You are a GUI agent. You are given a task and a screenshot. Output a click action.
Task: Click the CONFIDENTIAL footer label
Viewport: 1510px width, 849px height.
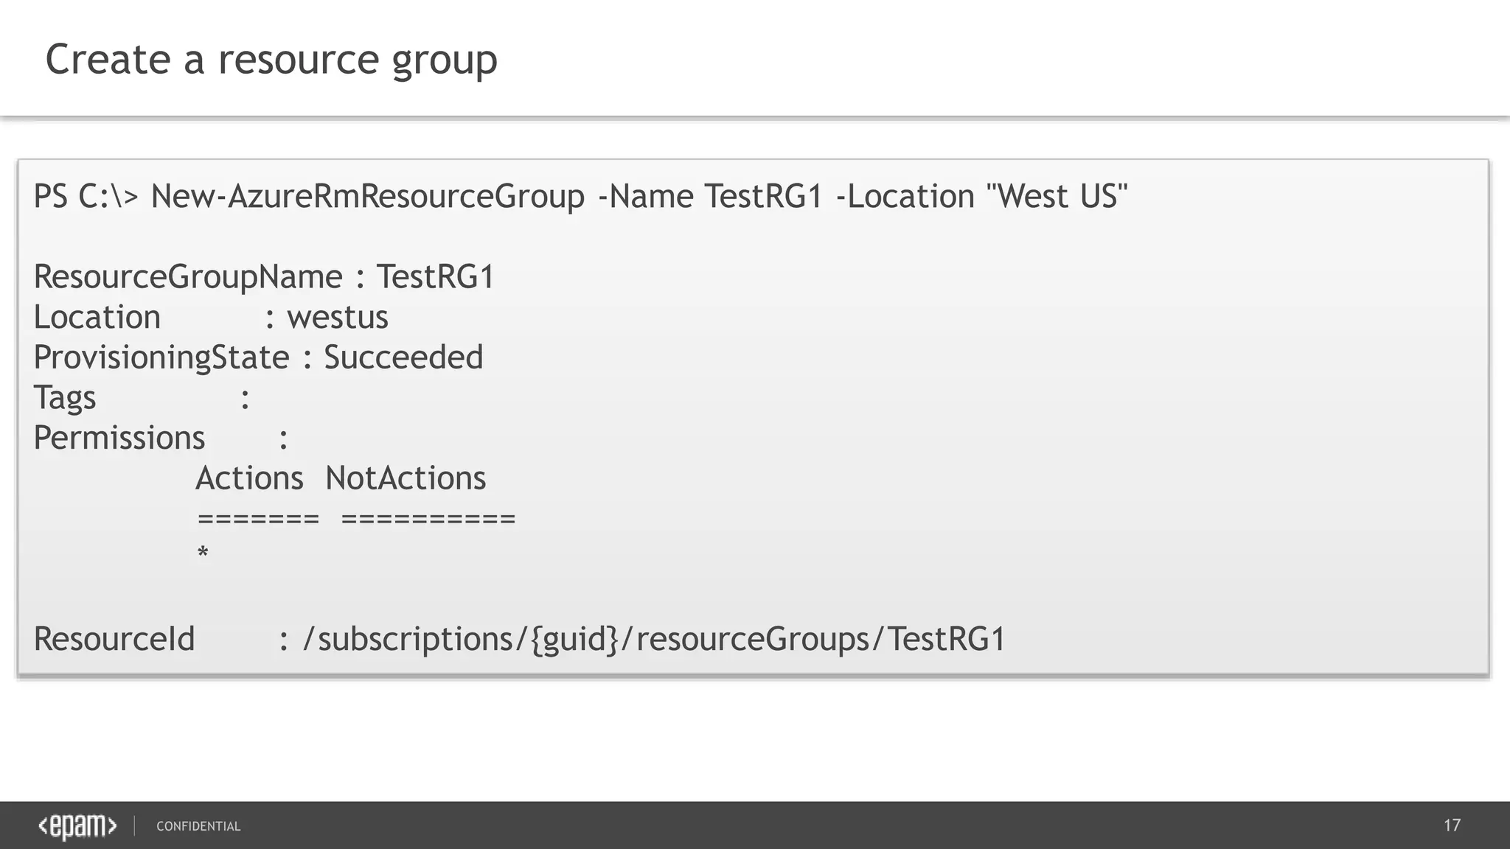tap(198, 827)
